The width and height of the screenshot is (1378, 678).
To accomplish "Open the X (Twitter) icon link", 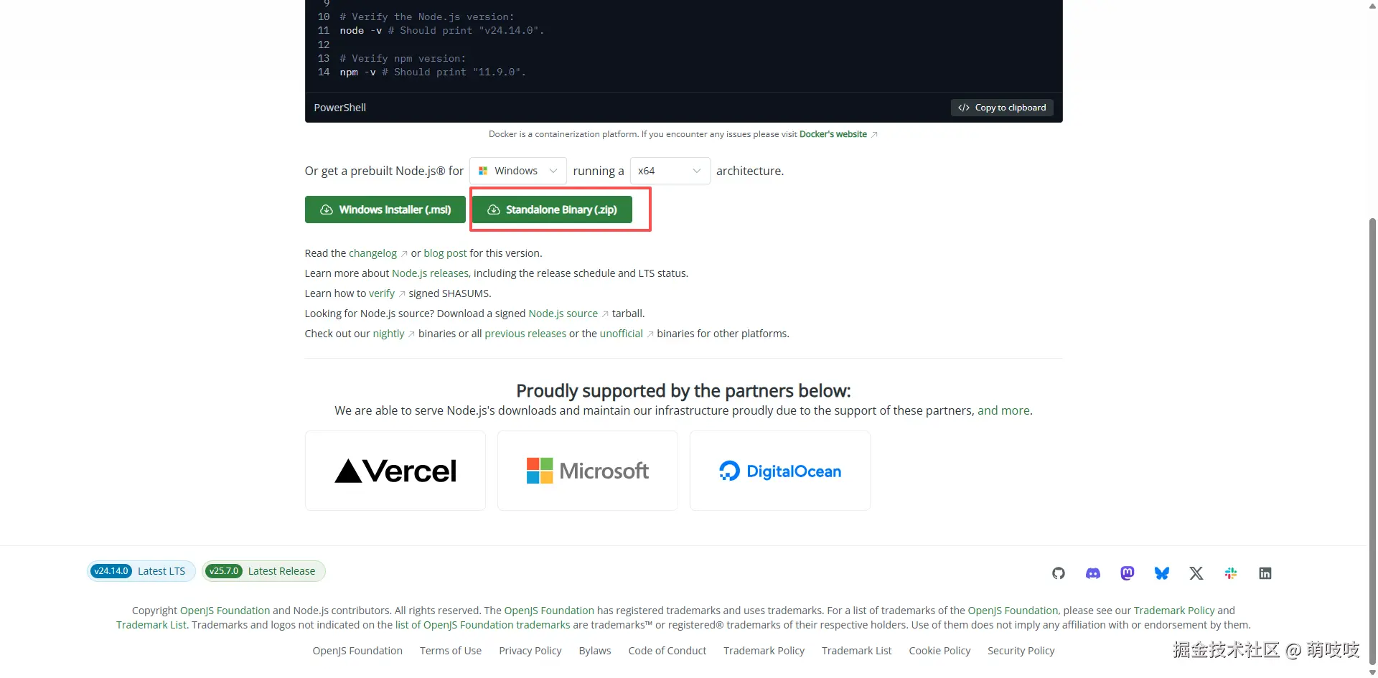I will 1196,573.
